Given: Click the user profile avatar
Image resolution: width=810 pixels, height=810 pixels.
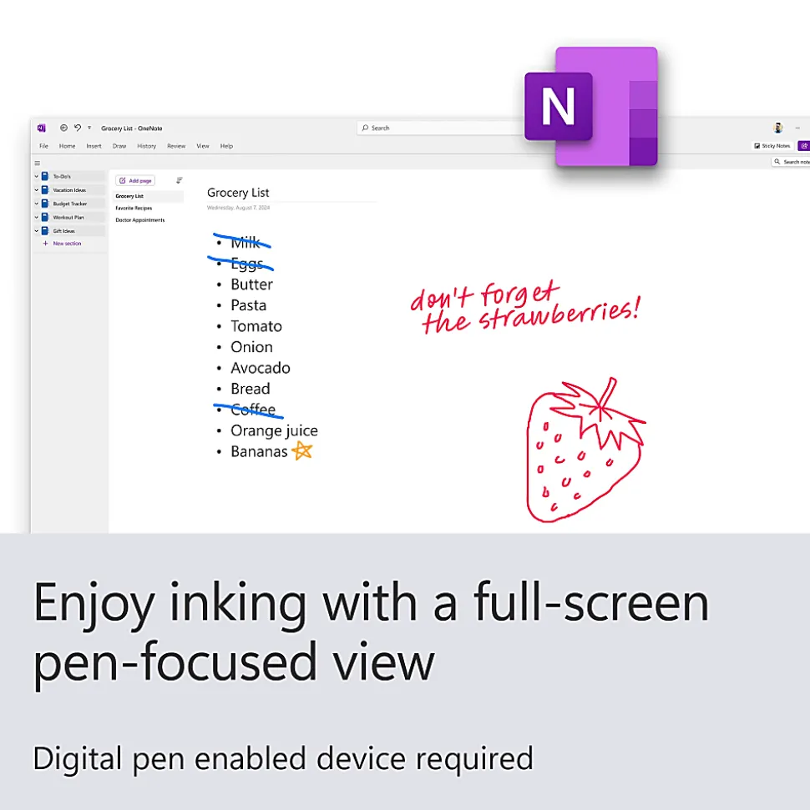Looking at the screenshot, I should point(777,128).
